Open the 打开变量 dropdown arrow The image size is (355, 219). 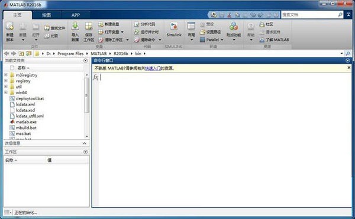point(122,32)
